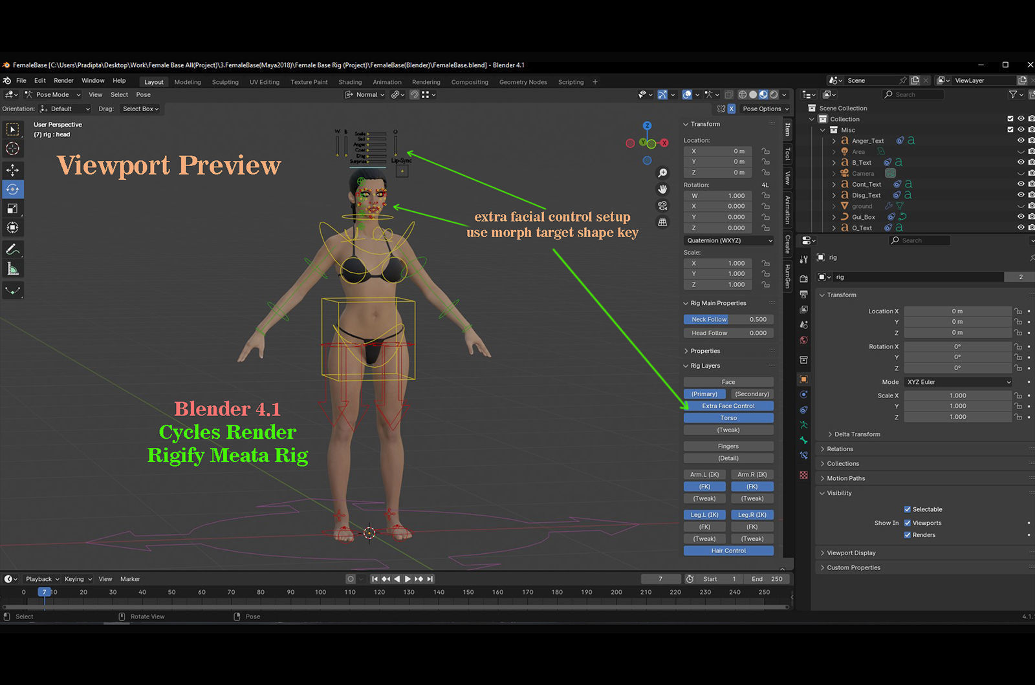1035x685 pixels.
Task: Select the Rotate tool
Action: (12, 189)
